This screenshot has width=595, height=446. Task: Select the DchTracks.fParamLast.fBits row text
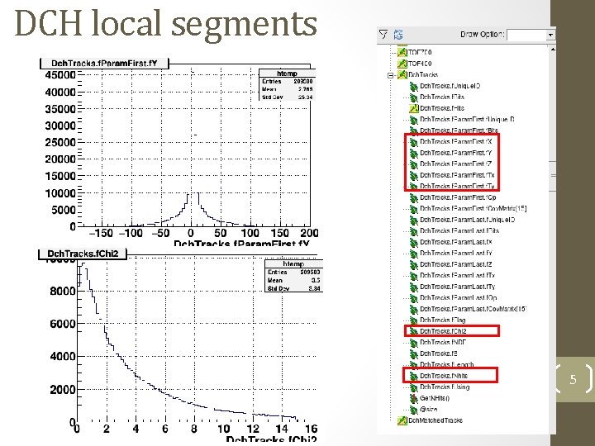[x=459, y=231]
